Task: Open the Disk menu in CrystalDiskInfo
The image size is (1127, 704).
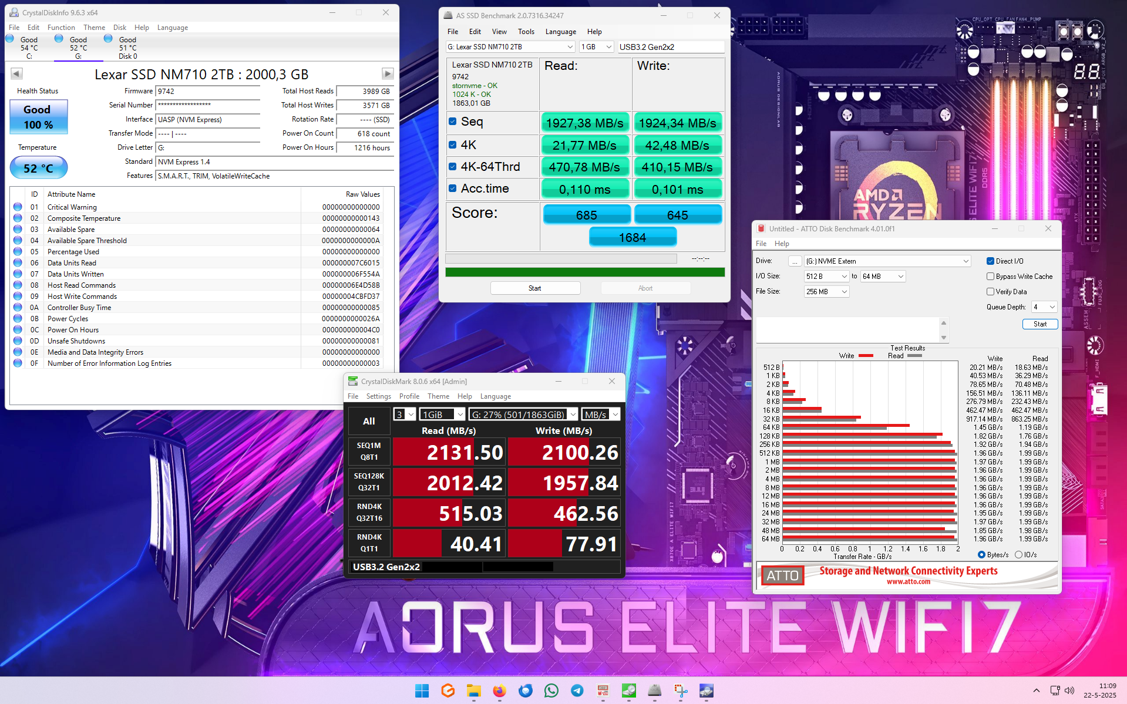Action: [x=120, y=28]
